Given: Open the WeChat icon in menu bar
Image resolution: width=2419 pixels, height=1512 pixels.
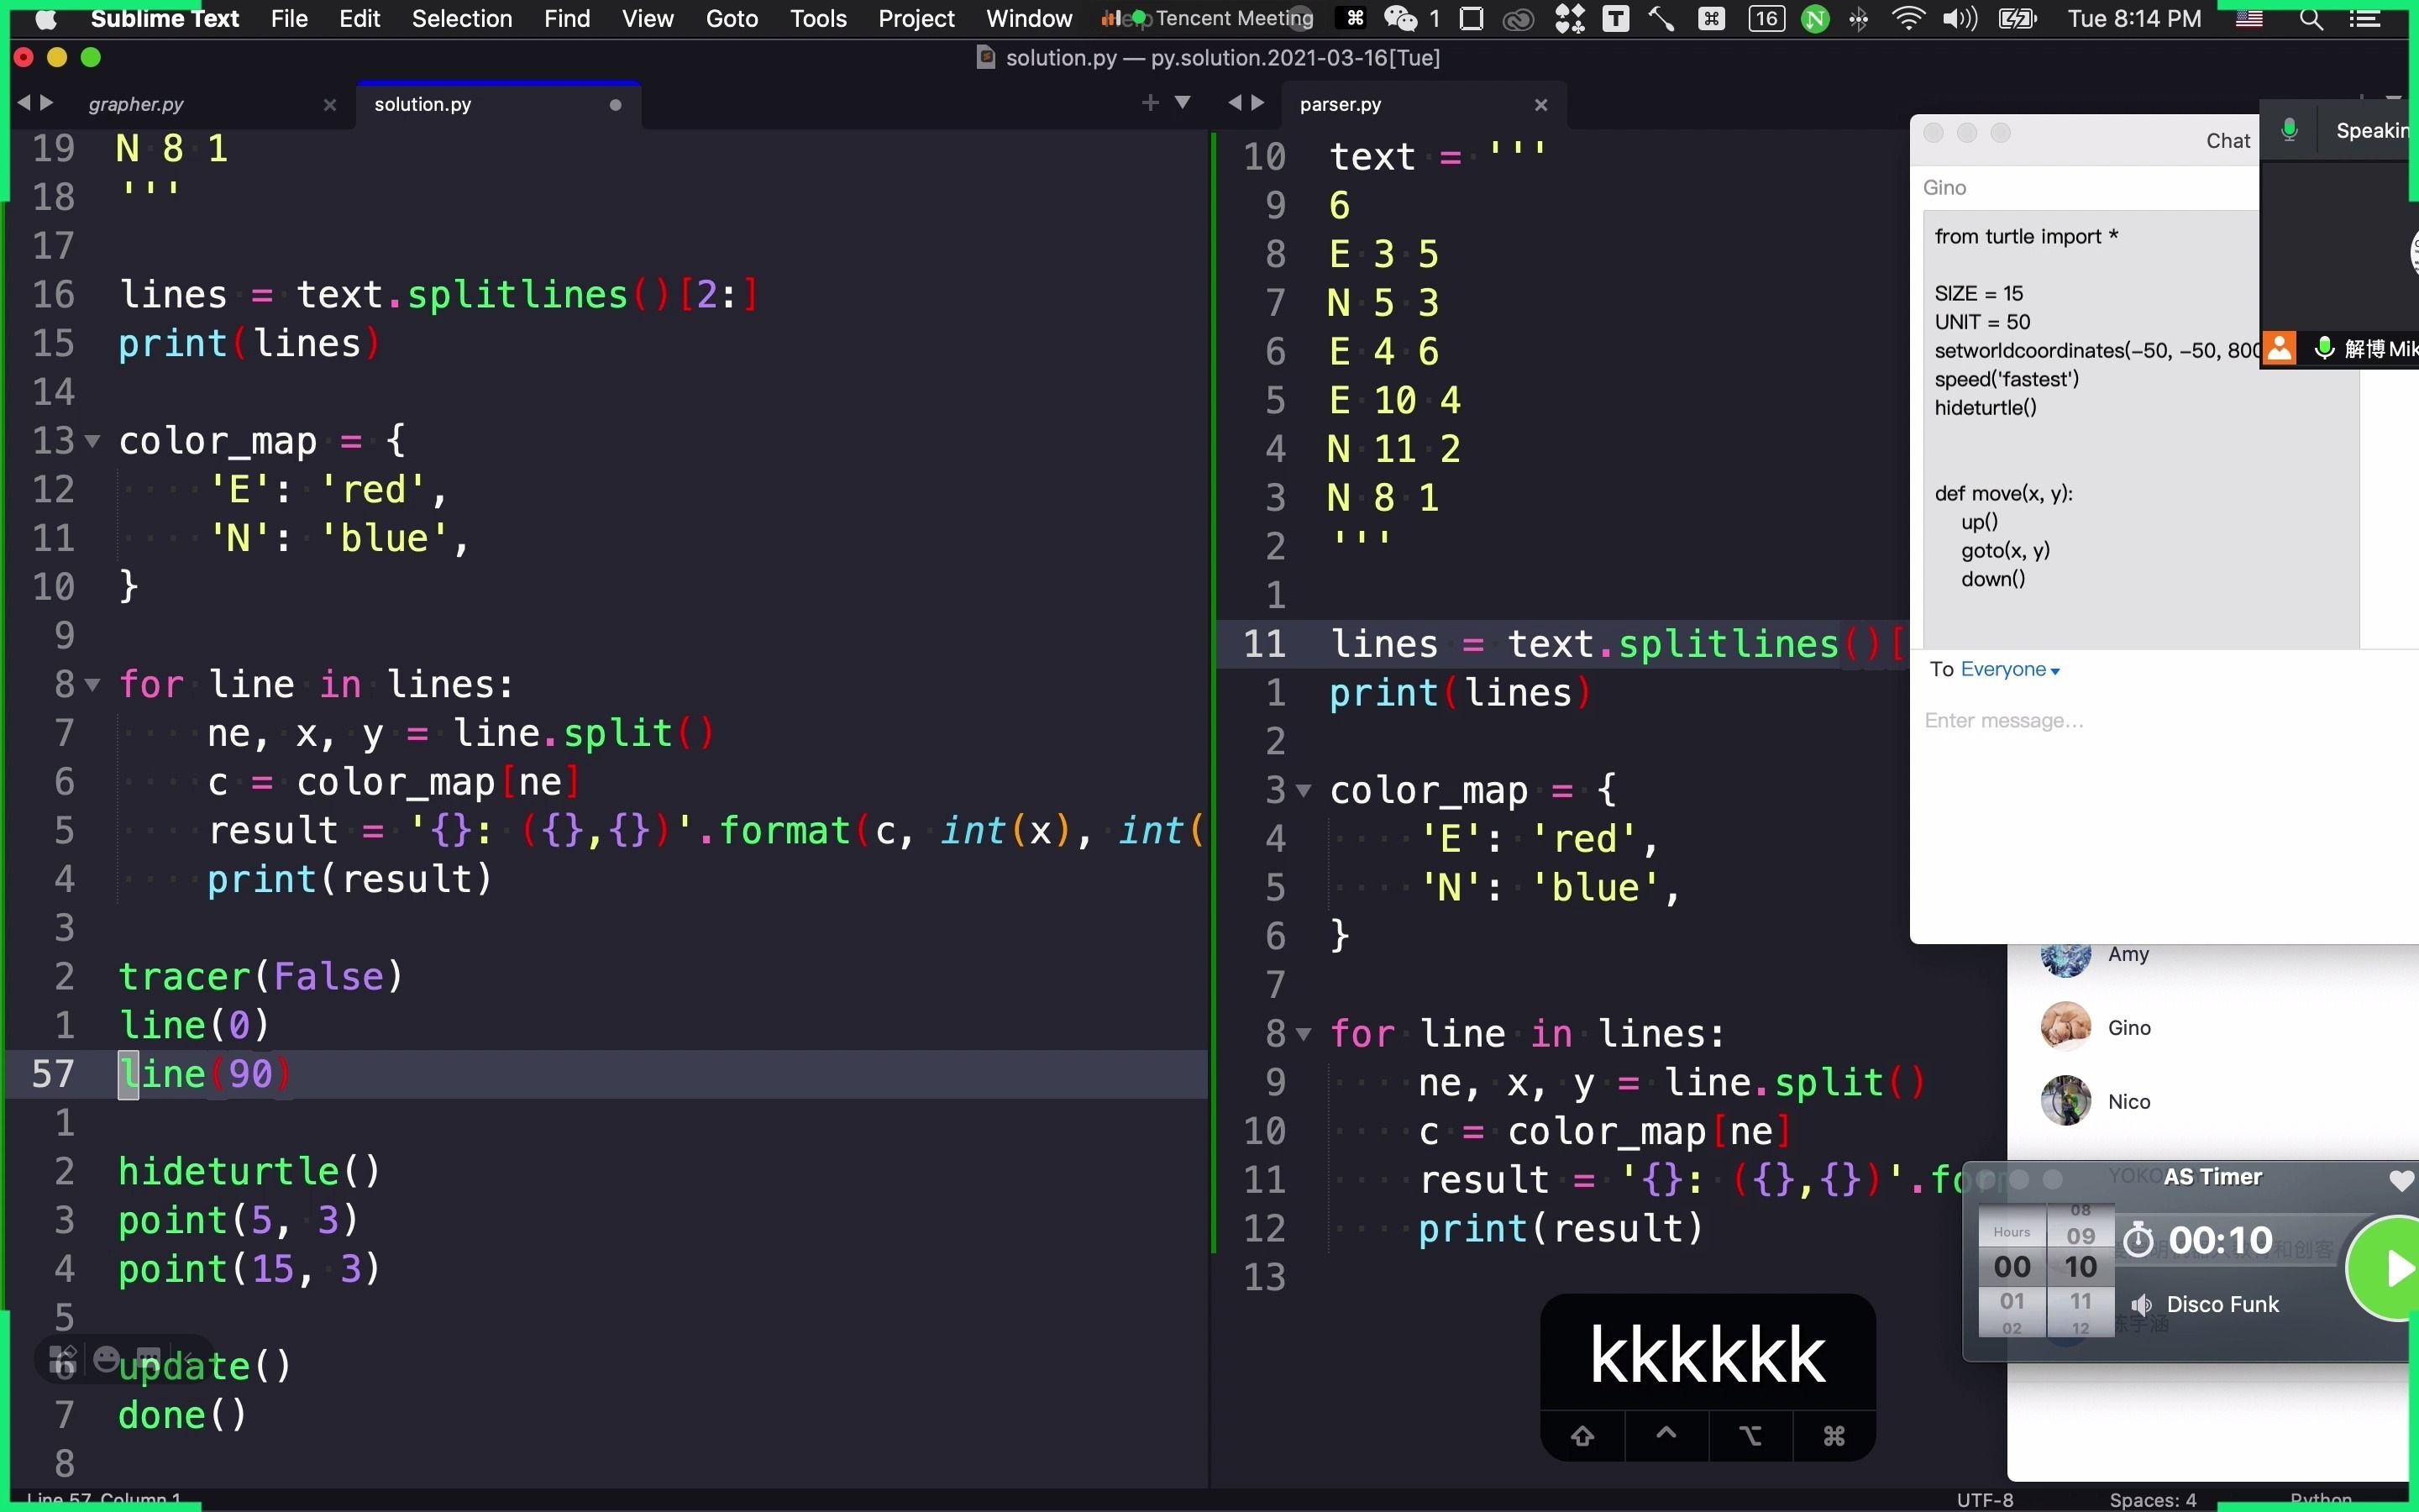Looking at the screenshot, I should coord(1399,19).
